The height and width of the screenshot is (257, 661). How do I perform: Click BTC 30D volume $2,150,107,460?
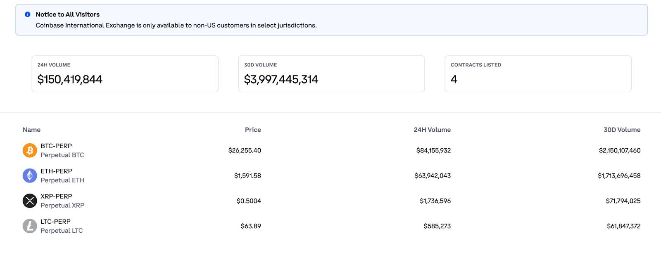620,150
